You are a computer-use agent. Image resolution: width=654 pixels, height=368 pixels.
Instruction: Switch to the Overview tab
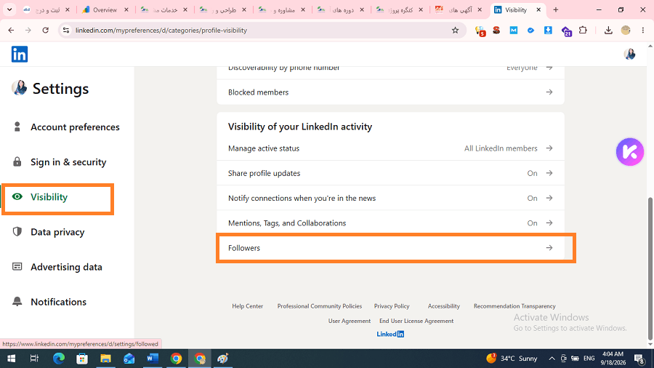pos(105,9)
